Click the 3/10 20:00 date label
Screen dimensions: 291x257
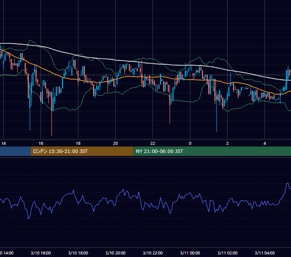(x=116, y=253)
